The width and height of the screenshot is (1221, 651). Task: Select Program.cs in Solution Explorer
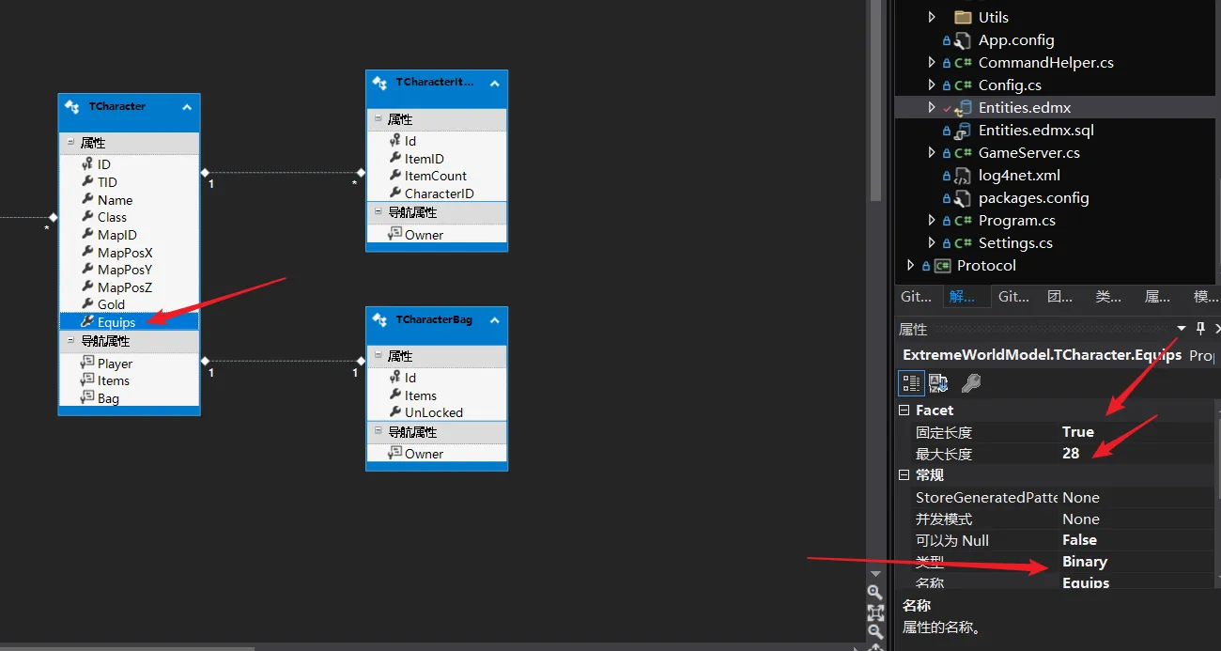(1016, 221)
